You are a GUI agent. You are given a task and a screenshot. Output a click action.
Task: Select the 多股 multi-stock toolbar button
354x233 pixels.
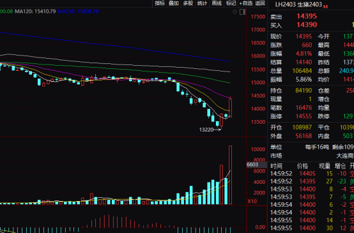point(188,3)
